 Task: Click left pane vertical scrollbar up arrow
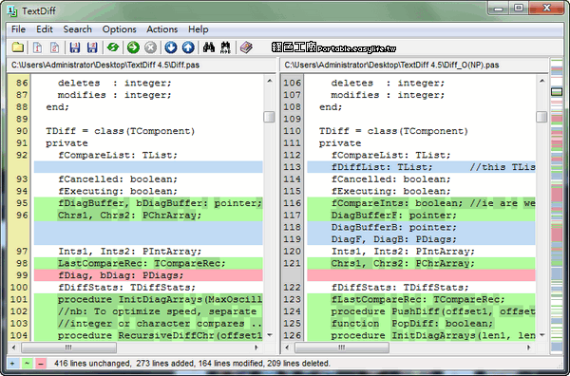pos(270,81)
